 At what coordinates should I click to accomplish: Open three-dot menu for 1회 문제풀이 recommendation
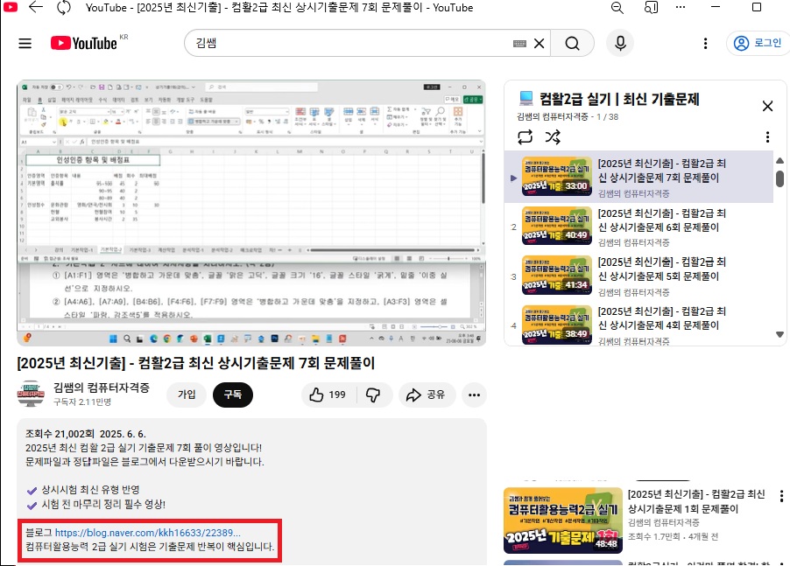(x=781, y=496)
